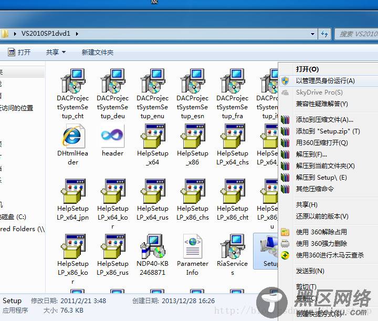Select the HelpSetupLP_x86_chs package icon
This screenshot has width=378, height=321.
pos(192,191)
